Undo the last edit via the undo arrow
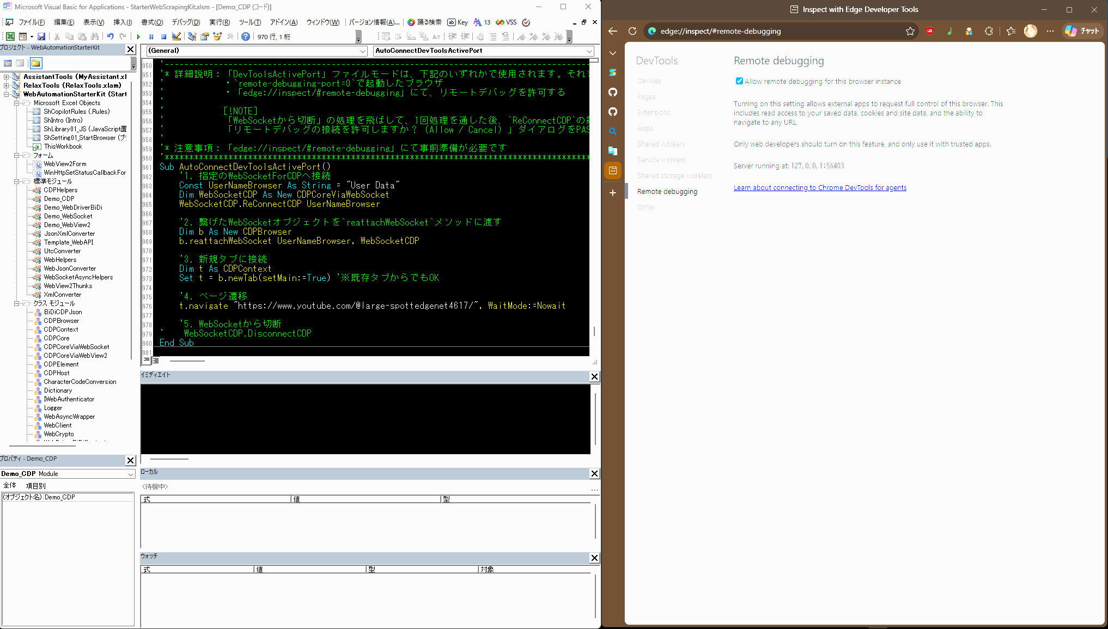This screenshot has height=629, width=1108. coord(111,36)
